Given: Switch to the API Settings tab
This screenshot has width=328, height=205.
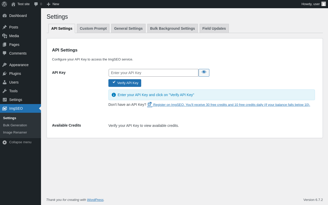Looking at the screenshot, I should (x=62, y=28).
